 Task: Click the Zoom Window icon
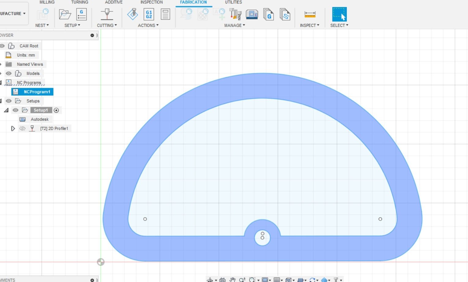tap(252, 280)
